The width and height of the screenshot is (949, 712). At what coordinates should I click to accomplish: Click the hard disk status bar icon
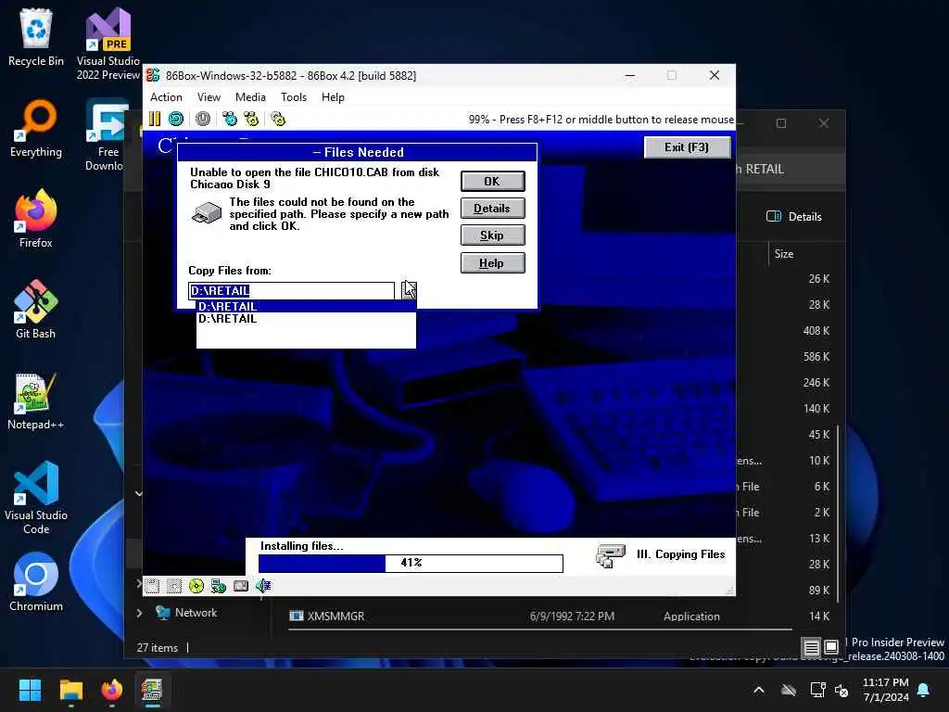pos(219,586)
